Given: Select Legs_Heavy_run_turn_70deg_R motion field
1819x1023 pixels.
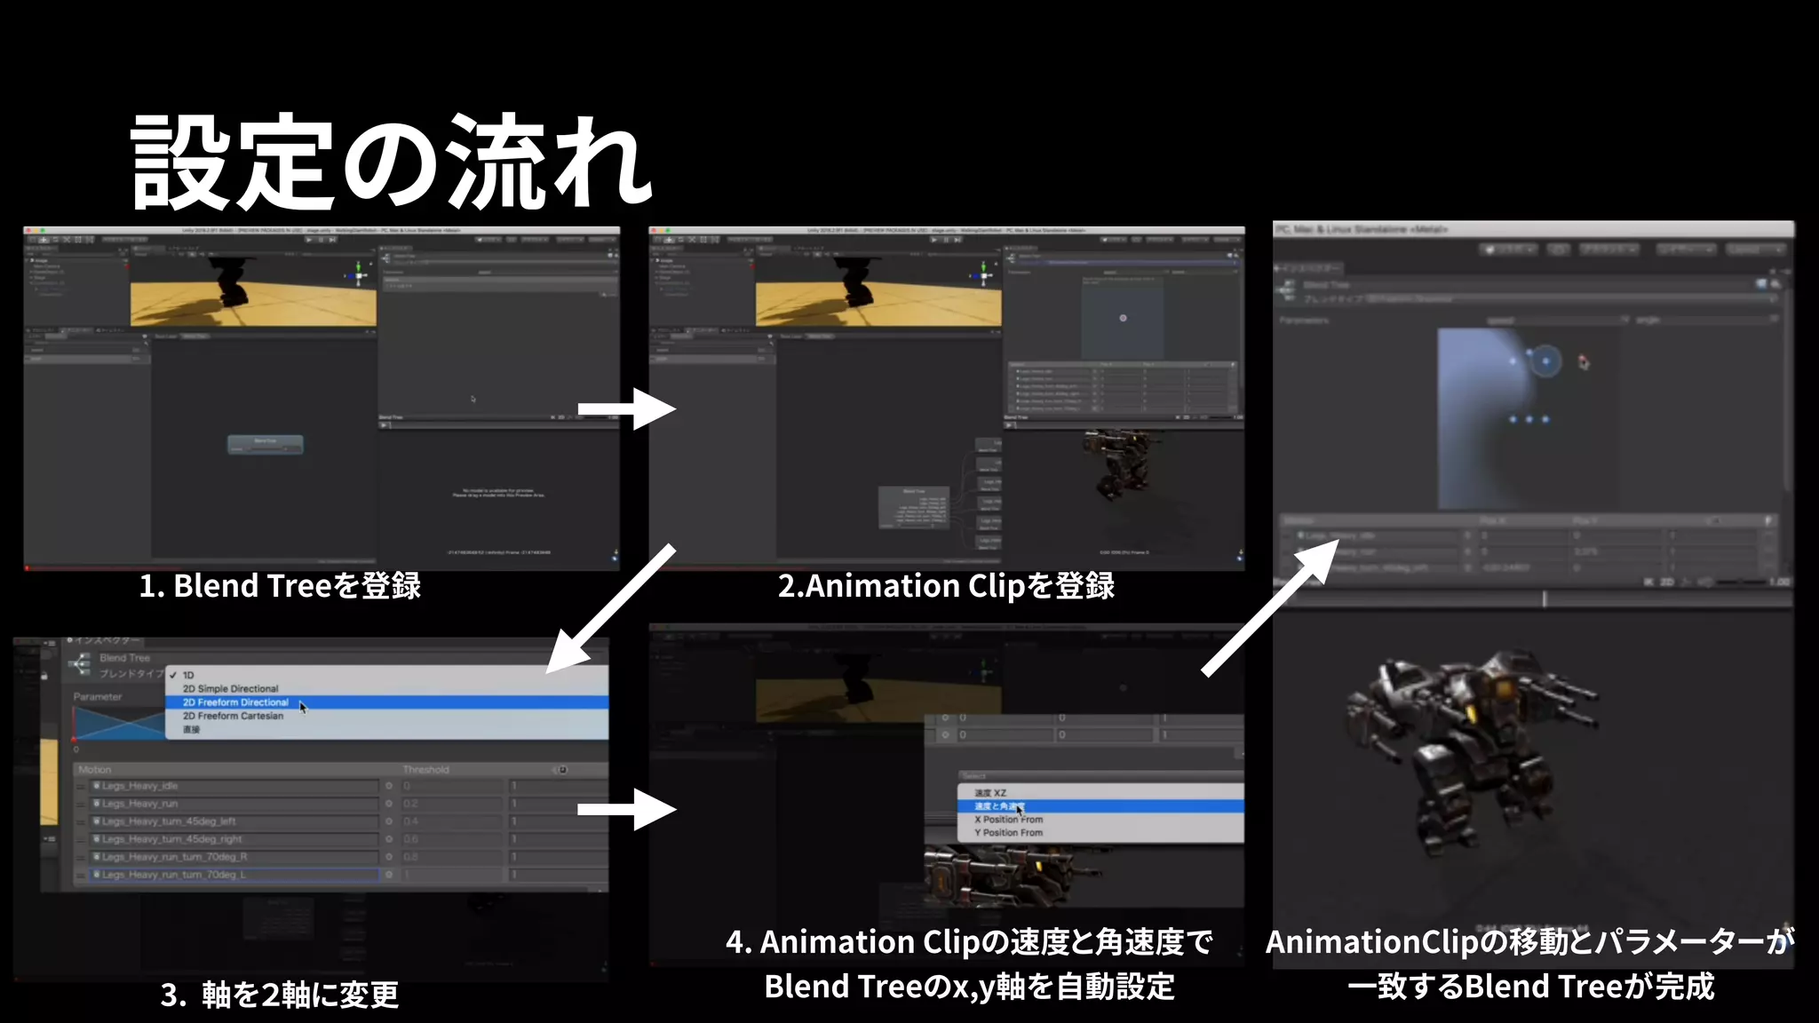Looking at the screenshot, I should pos(235,857).
